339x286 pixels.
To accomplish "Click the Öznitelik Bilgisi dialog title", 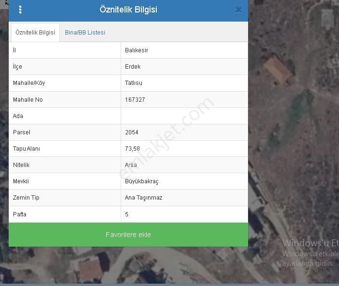I will pos(128,10).
